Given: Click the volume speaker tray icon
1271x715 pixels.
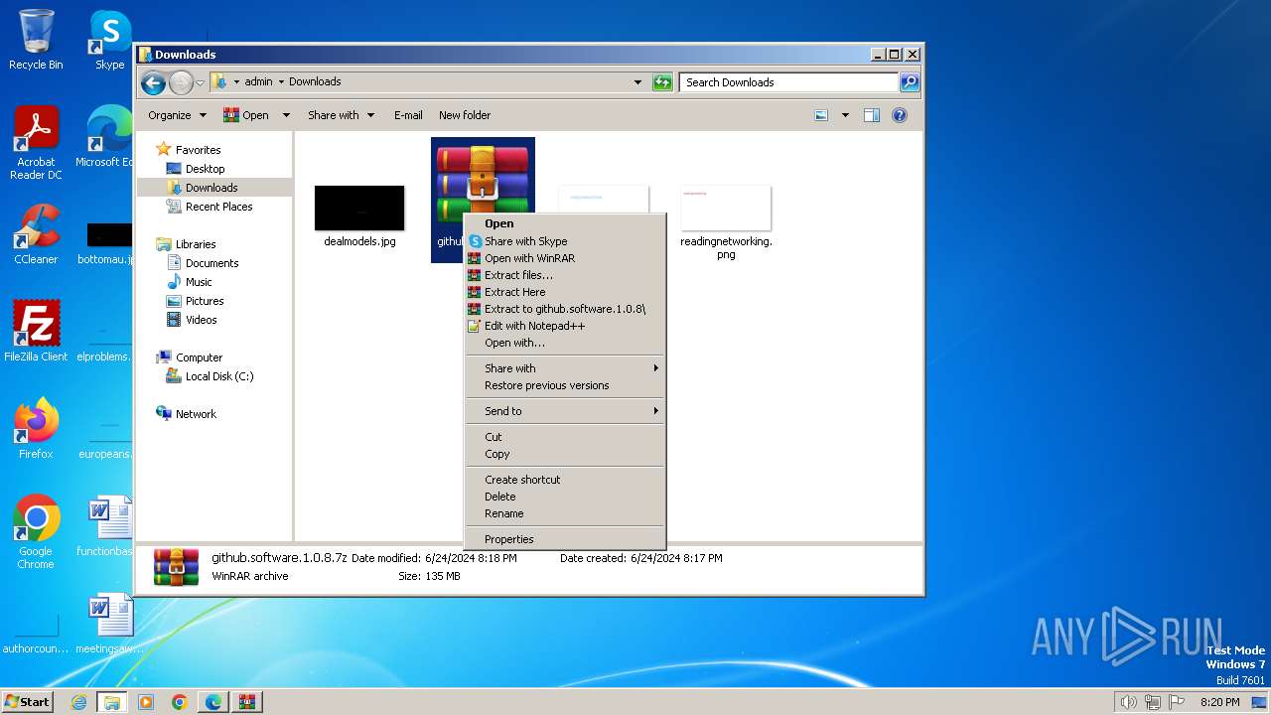Looking at the screenshot, I should tap(1128, 702).
